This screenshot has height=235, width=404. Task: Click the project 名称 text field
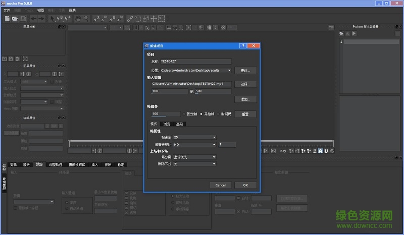pyautogui.click(x=195, y=62)
